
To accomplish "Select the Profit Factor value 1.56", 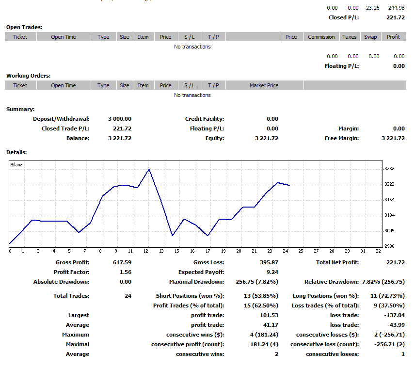I will click(x=125, y=272).
